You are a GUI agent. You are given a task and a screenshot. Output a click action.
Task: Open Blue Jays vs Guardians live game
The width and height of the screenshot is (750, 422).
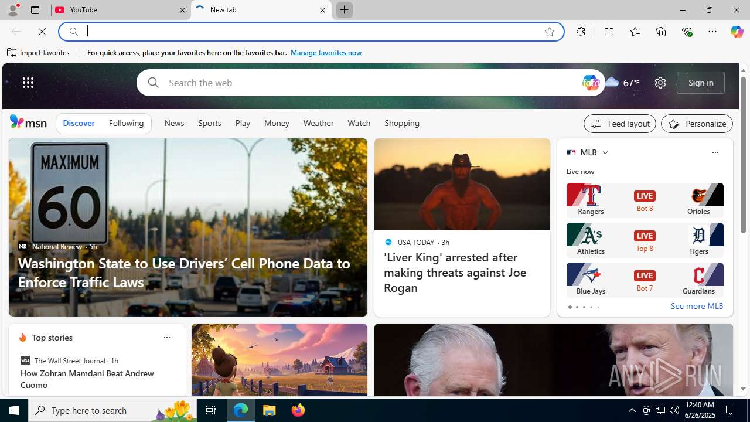[645, 280]
